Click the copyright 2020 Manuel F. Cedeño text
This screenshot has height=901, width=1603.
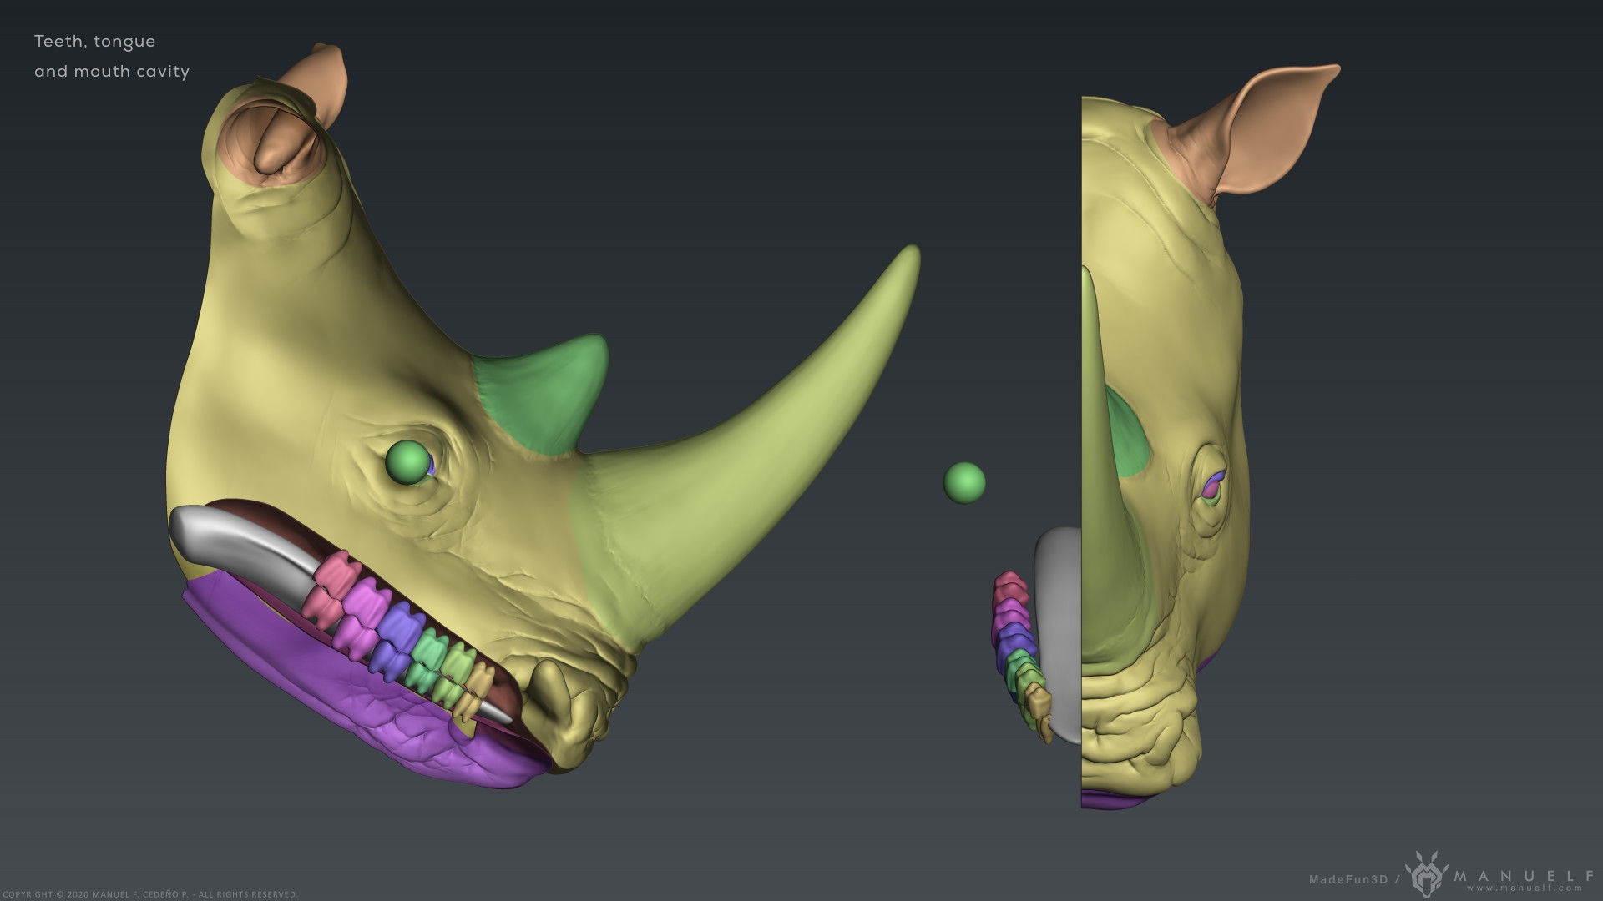[x=149, y=894]
